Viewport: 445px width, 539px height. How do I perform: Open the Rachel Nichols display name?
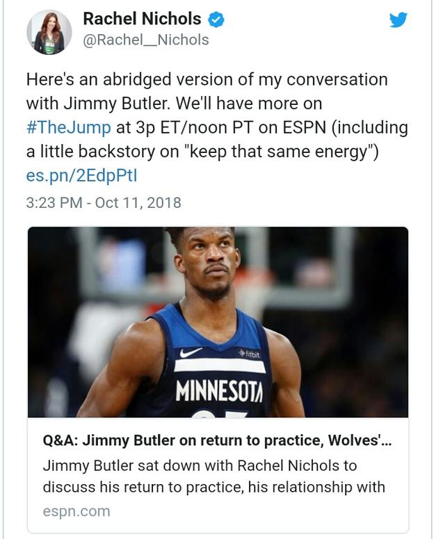[142, 19]
